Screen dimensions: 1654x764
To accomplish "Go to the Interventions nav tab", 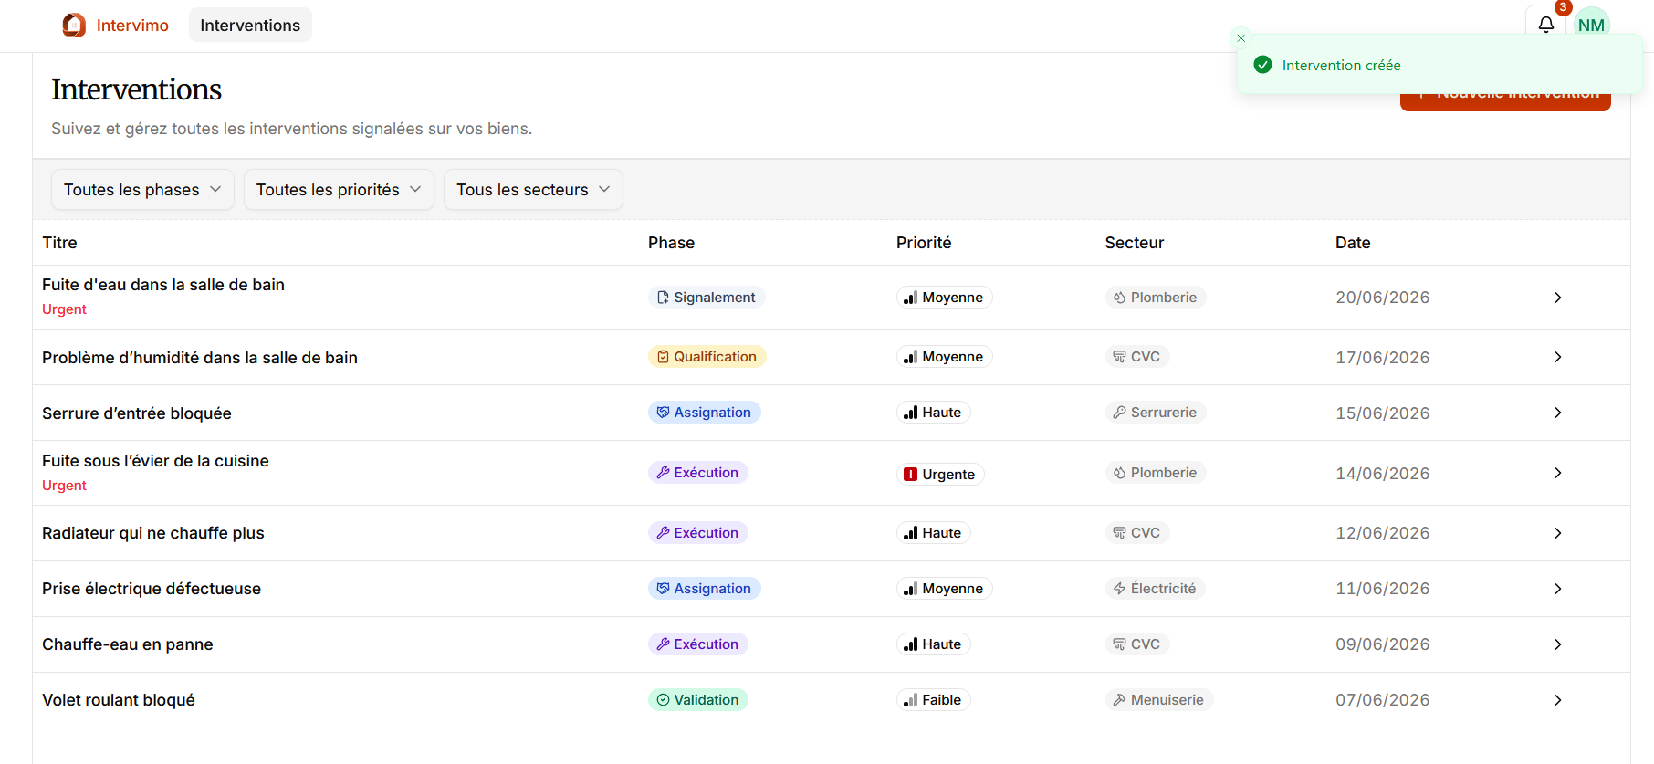I will 250,26.
